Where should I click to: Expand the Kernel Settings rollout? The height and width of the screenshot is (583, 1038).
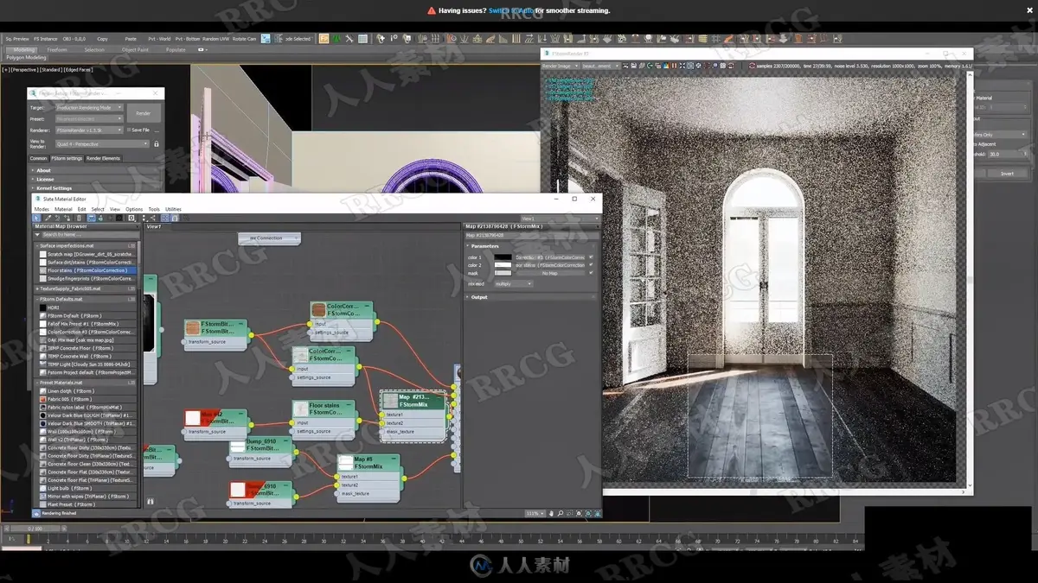(54, 188)
